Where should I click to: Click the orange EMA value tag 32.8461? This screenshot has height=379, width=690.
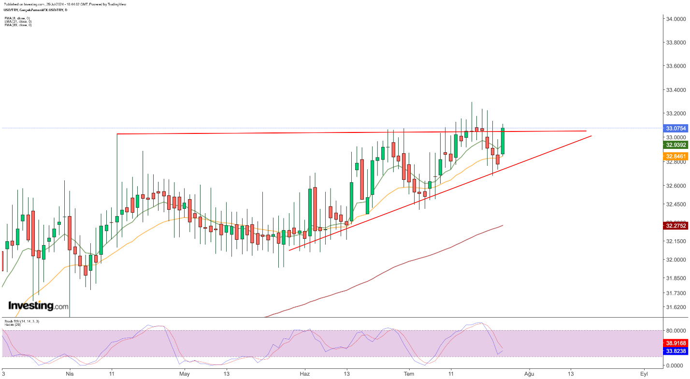click(676, 156)
